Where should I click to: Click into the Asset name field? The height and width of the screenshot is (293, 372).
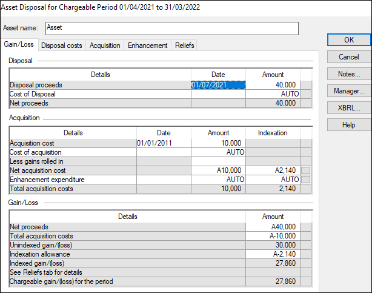point(171,29)
